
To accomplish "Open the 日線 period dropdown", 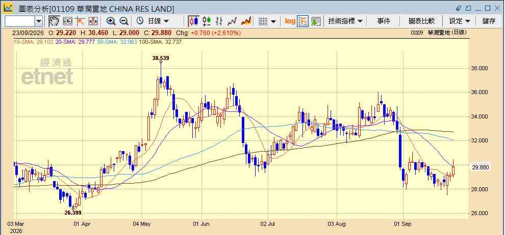I will click(x=158, y=21).
